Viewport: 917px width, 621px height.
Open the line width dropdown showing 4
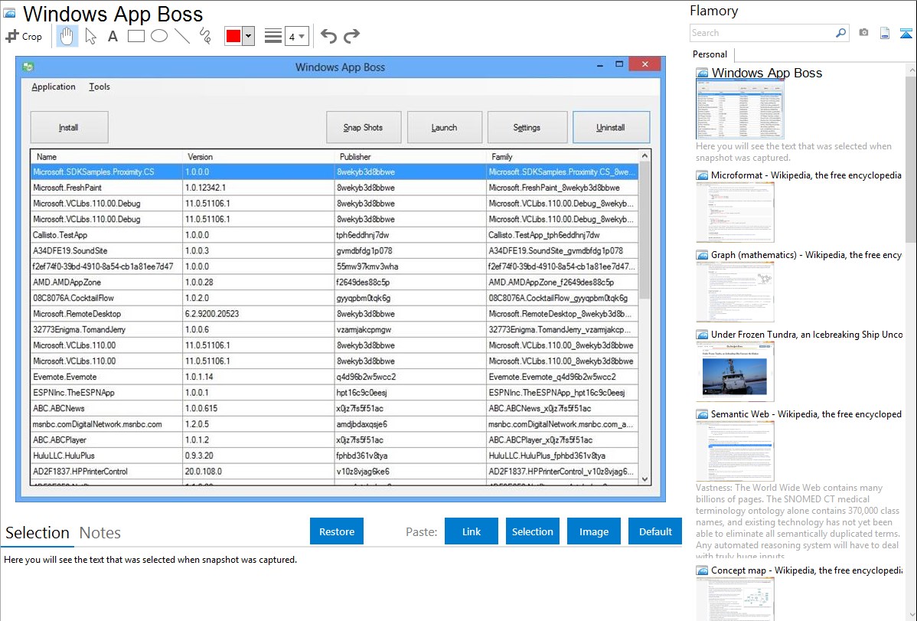296,37
